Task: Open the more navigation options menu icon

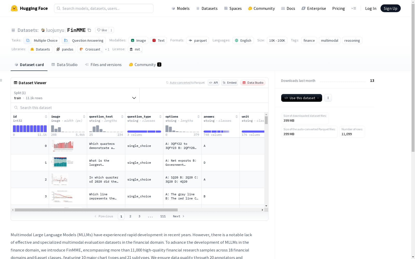Action: click(354, 8)
